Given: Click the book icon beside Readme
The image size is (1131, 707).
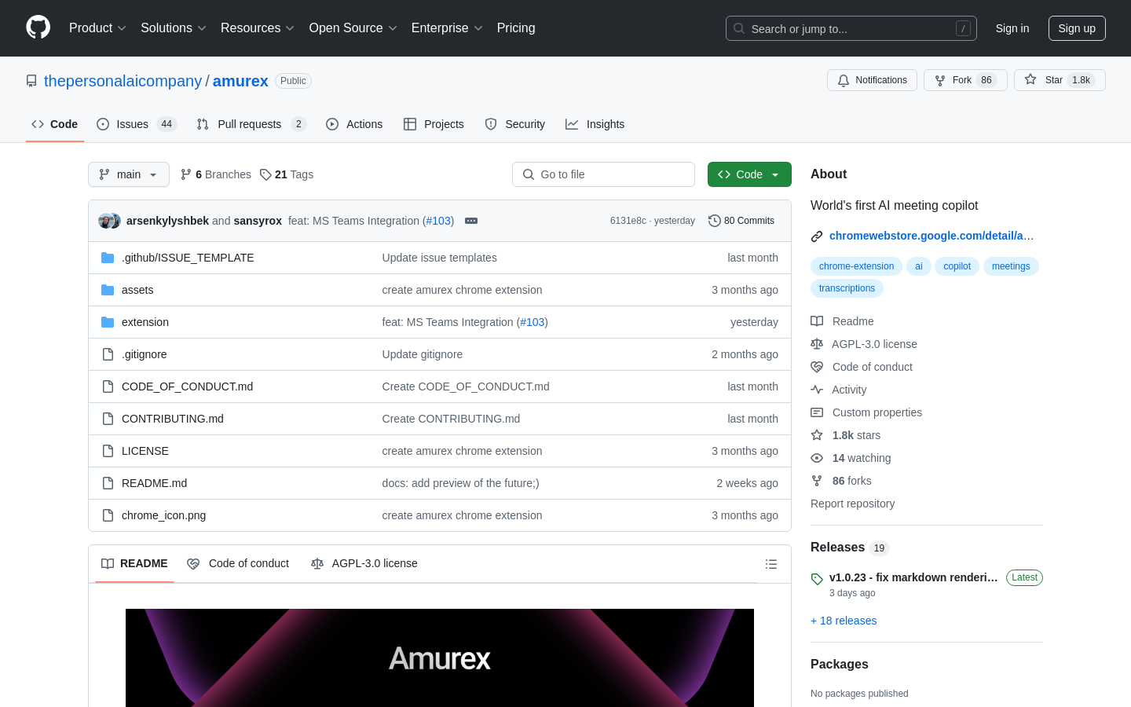Looking at the screenshot, I should tap(817, 321).
